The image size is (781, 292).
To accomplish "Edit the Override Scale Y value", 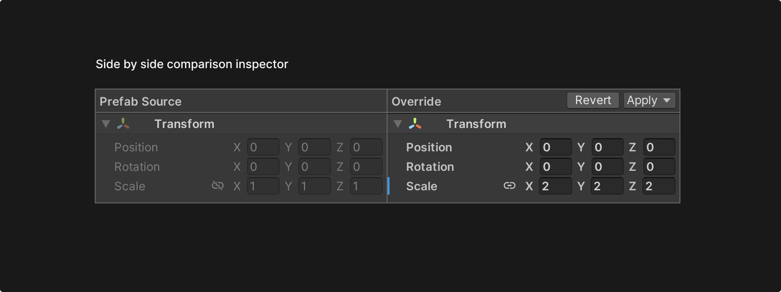I will [x=607, y=186].
